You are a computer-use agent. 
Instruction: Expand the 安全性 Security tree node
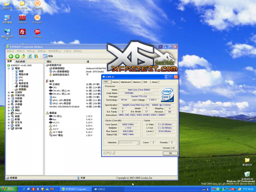9,122
